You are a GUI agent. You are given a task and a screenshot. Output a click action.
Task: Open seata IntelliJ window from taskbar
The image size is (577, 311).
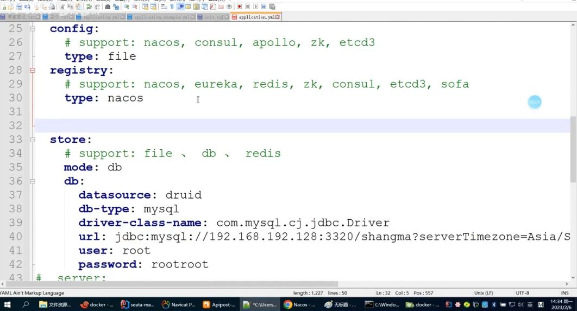(x=137, y=304)
